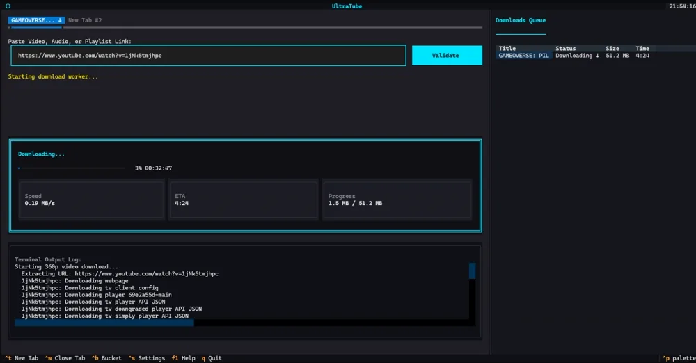The image size is (696, 363).
Task: Open the New Tab #2 tab
Action: coord(85,20)
